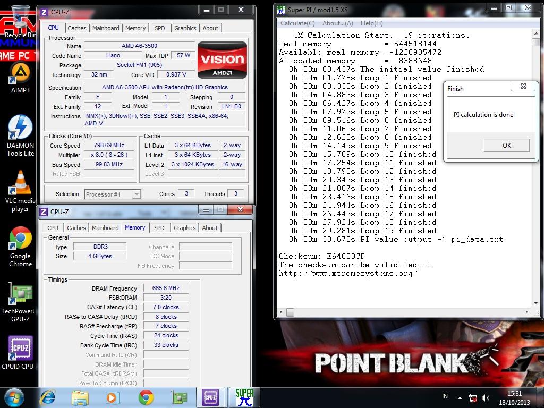Open SPD tab in lower CPU-Z window
Image resolution: width=544 pixels, height=408 pixels.
(159, 228)
